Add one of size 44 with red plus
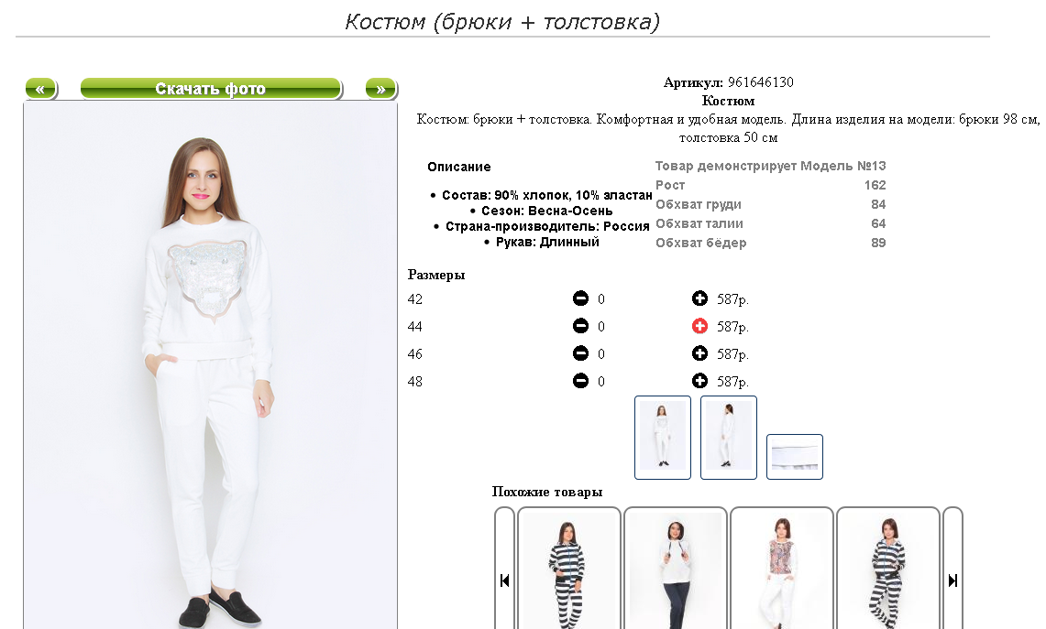This screenshot has width=1046, height=629. (x=699, y=326)
